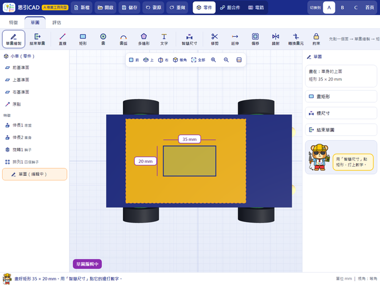Select the 圓 circle tool
Screen dimensions: 380x285
tap(103, 39)
